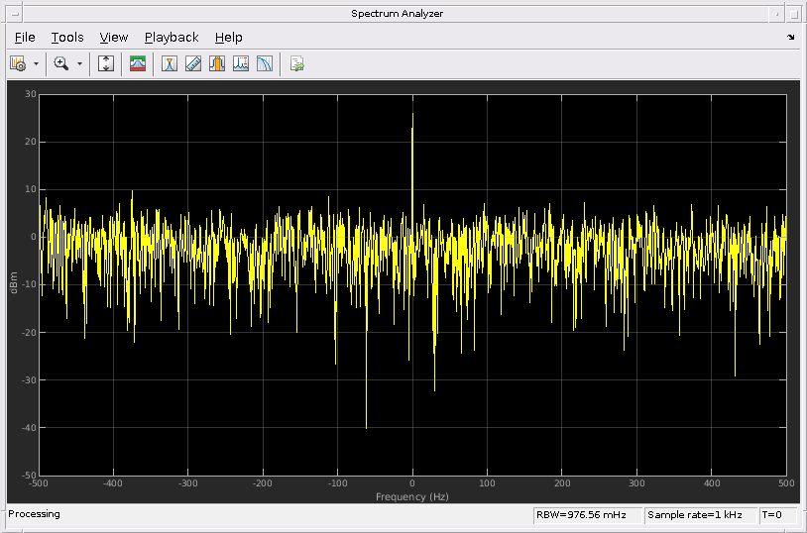The height and width of the screenshot is (533, 807).
Task: Select the Zoom magnifier tool
Action: (61, 63)
